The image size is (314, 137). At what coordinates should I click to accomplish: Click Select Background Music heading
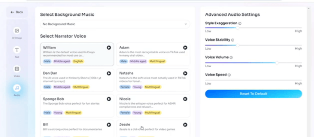click(67, 15)
